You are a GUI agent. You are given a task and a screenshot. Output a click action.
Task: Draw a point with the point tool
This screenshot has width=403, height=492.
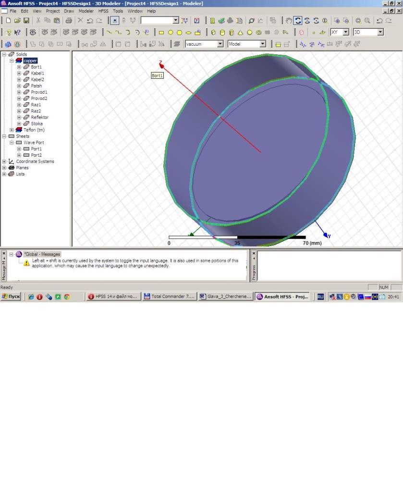coord(314,32)
